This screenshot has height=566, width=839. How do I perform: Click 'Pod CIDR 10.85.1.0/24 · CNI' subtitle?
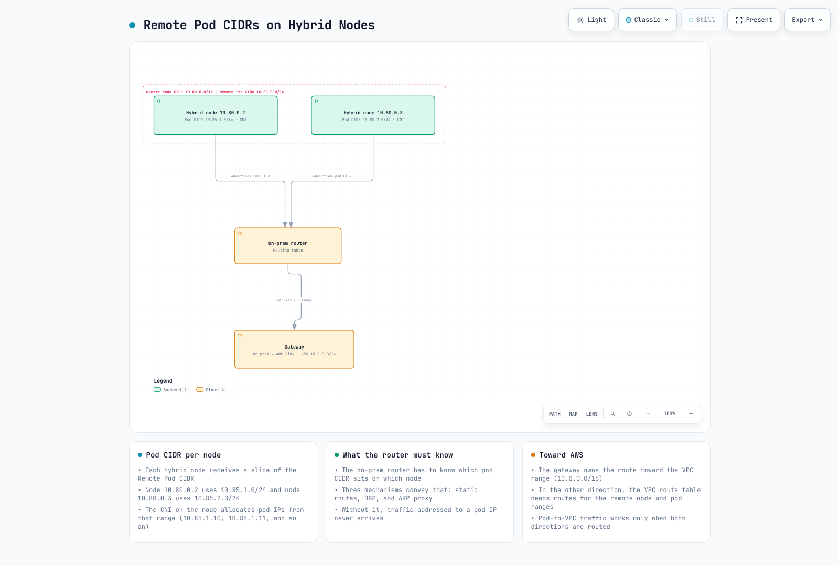(x=216, y=120)
